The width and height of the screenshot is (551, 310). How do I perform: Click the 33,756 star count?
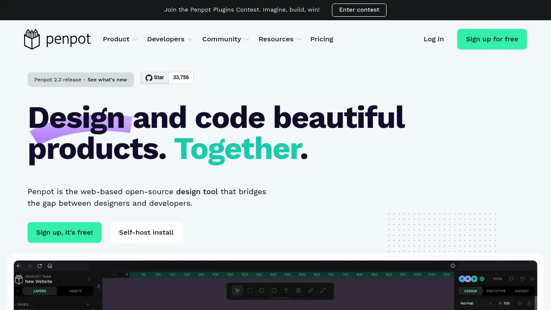[x=181, y=77]
